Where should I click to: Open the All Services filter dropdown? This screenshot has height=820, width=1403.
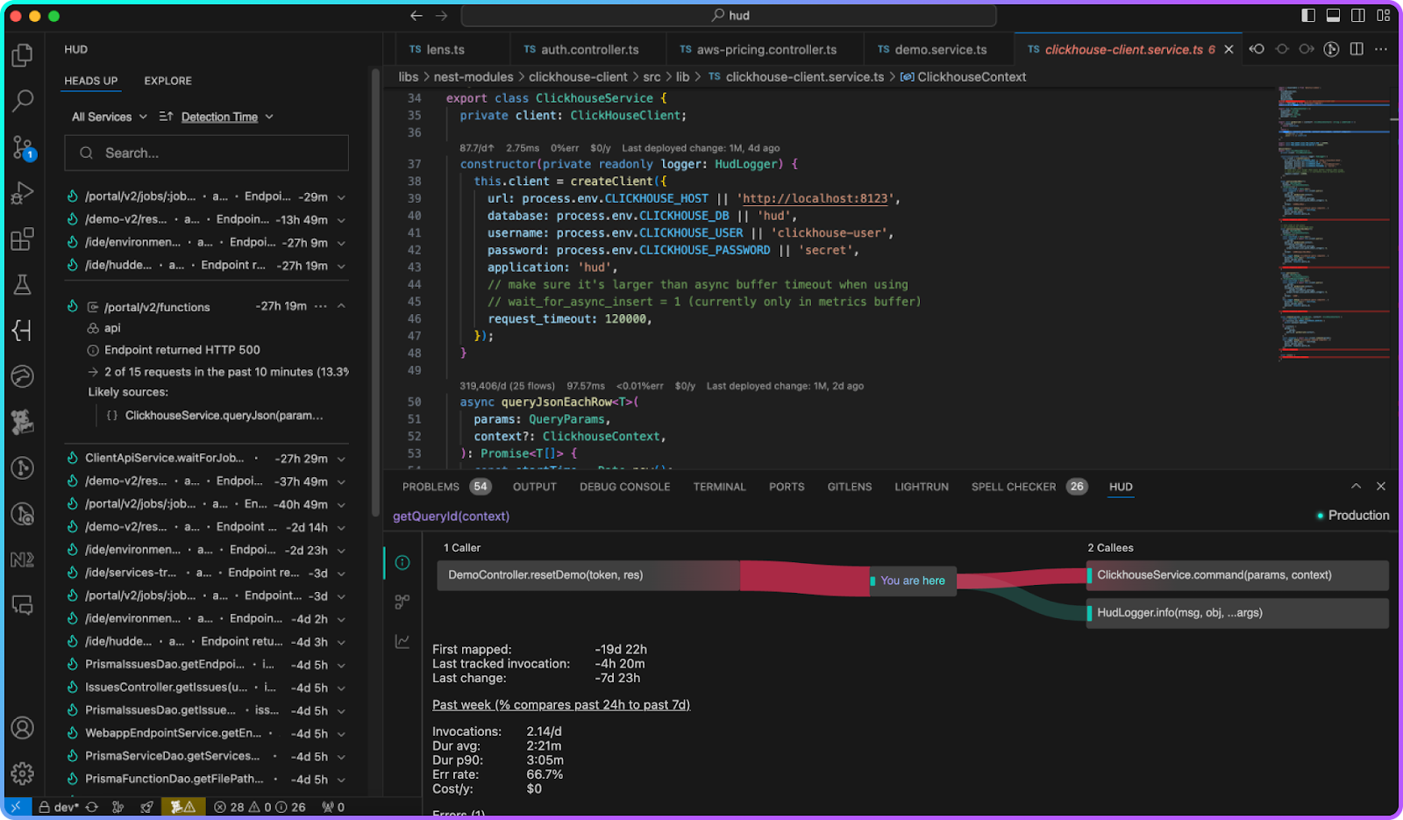(108, 117)
